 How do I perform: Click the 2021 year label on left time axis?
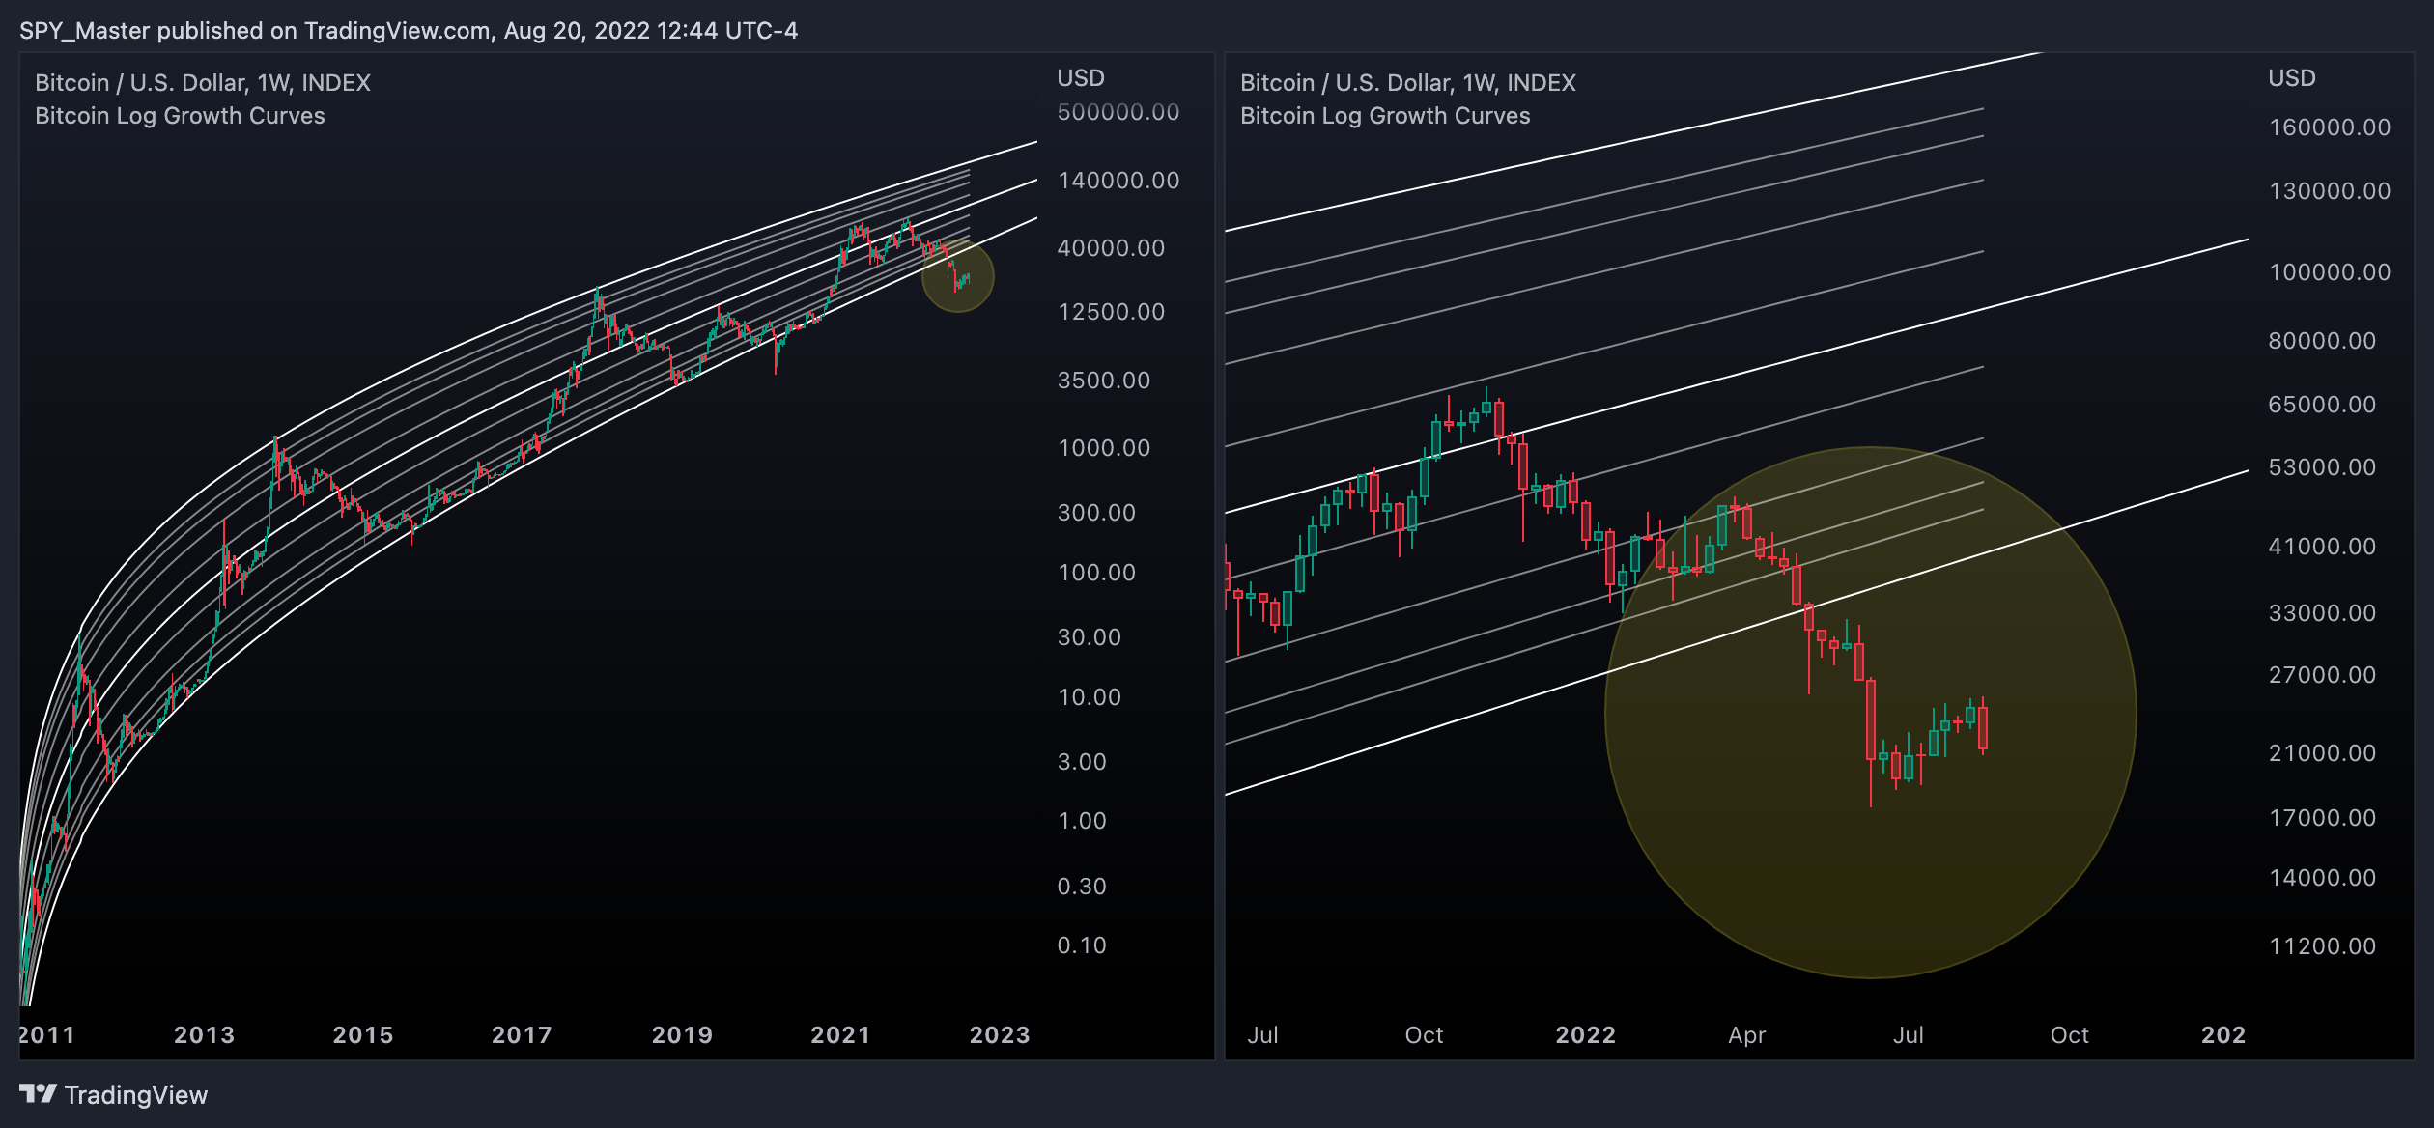click(840, 1035)
